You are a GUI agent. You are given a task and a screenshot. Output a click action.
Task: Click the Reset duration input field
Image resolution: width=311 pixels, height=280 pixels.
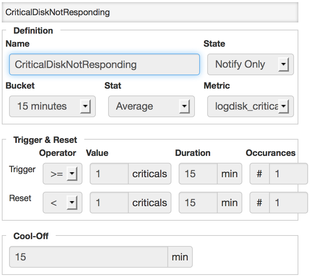coord(198,203)
